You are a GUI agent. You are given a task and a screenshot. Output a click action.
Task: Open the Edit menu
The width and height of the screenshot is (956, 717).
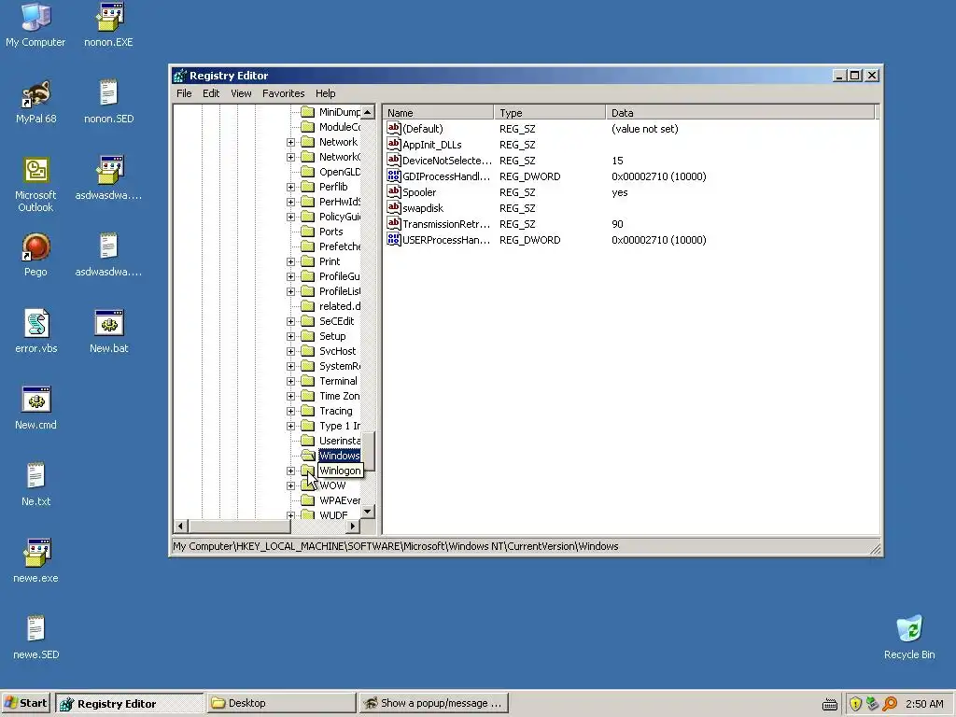(211, 93)
